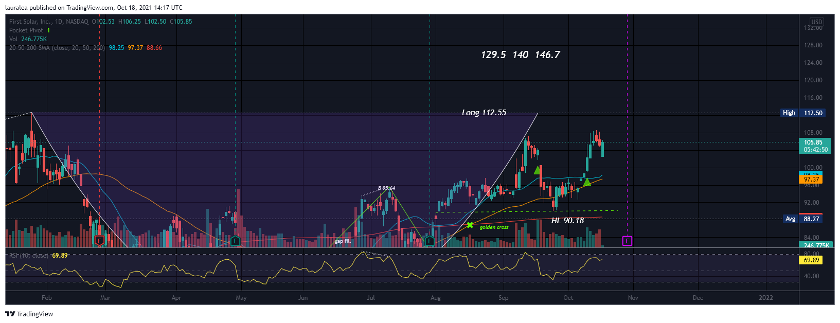Click the Nov label on time axis
840x323 pixels.
[633, 298]
